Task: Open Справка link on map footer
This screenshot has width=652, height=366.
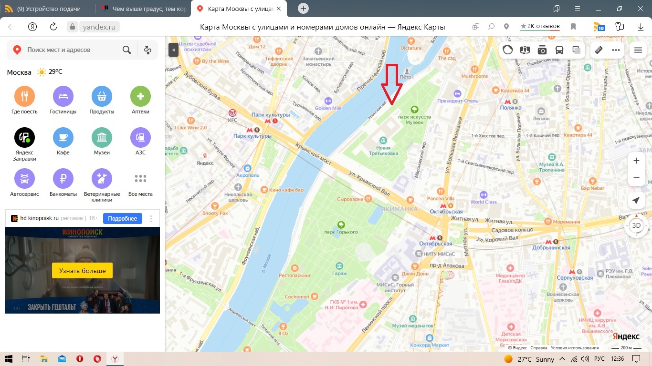Action: point(539,348)
